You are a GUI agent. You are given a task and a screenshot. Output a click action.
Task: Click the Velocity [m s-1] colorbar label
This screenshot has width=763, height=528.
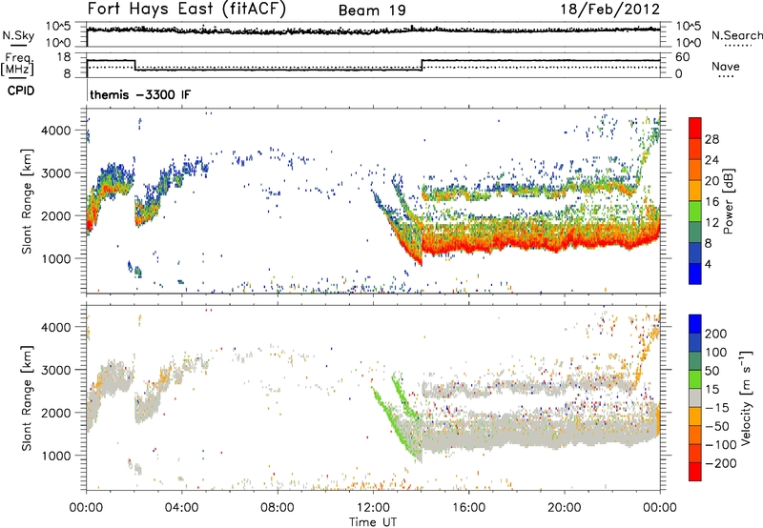click(746, 397)
